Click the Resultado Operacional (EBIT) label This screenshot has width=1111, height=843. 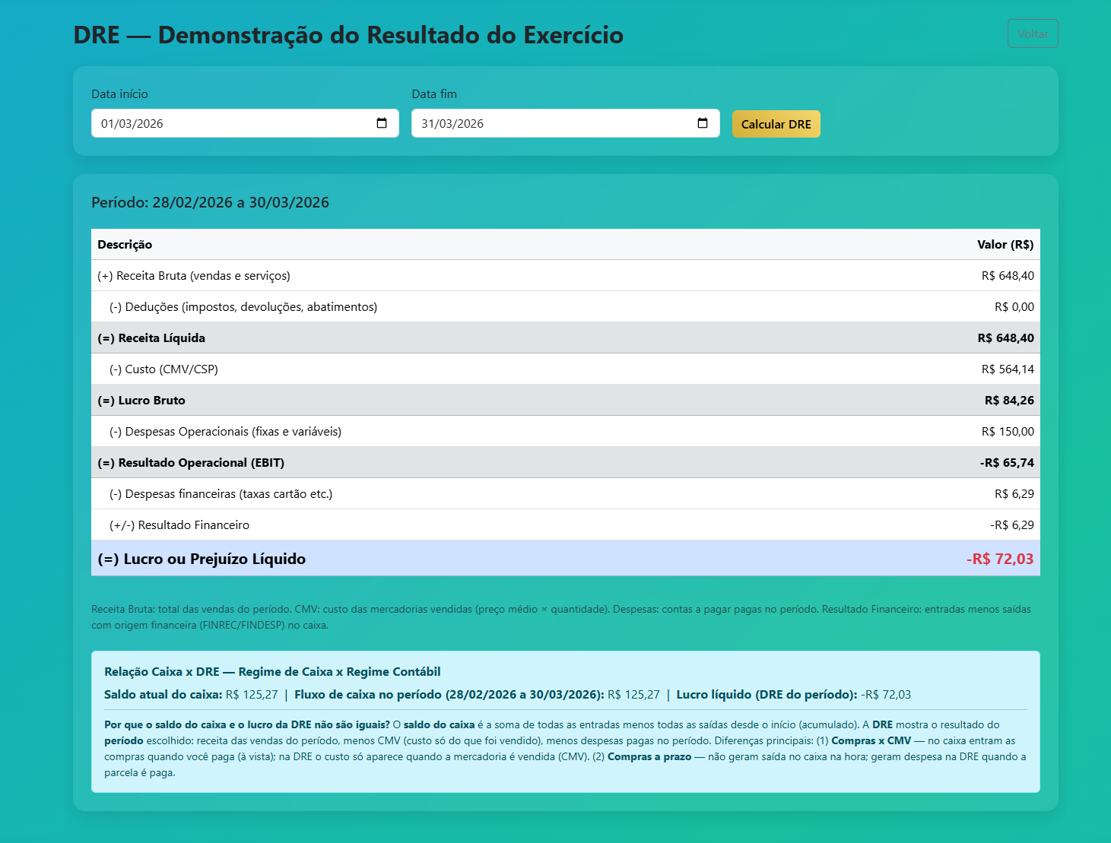click(191, 463)
